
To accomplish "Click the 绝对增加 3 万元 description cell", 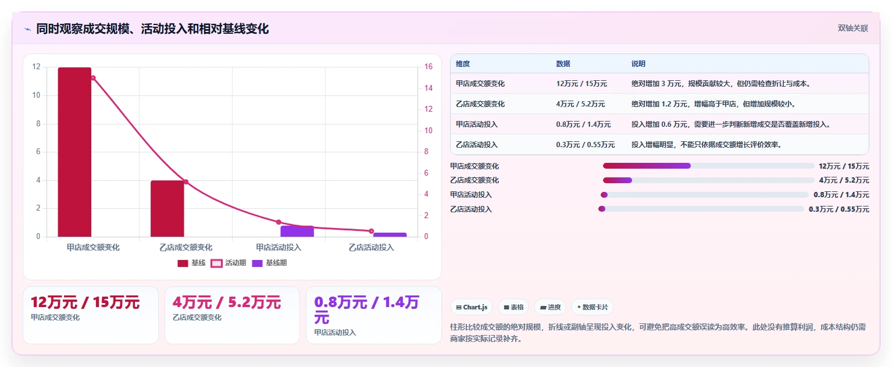I will pos(721,84).
